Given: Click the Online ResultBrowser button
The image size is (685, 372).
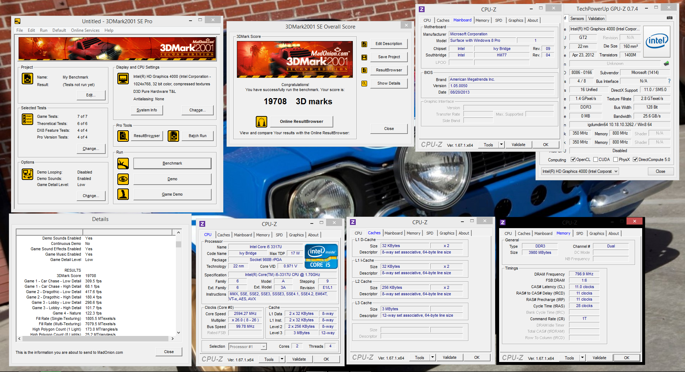Looking at the screenshot, I should [301, 122].
